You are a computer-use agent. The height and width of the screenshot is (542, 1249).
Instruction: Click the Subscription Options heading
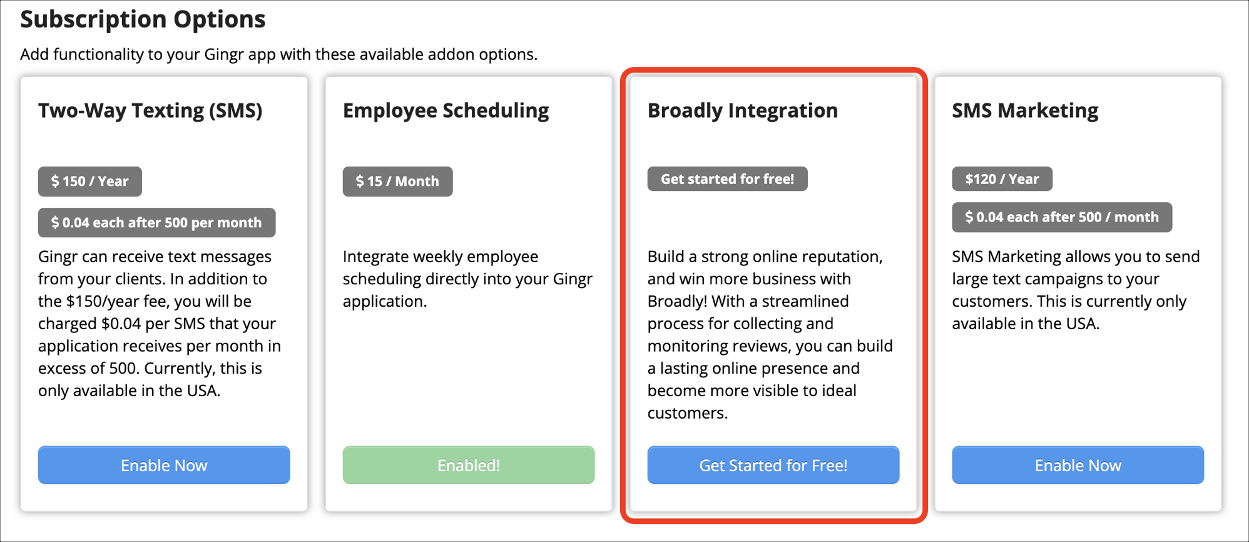tap(143, 19)
